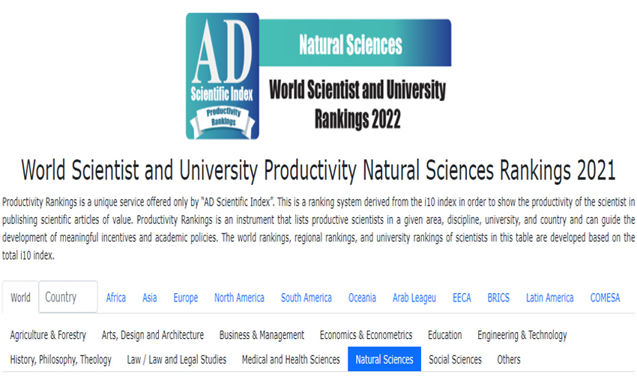Select the COMESA region tab
The height and width of the screenshot is (389, 637).
point(605,298)
